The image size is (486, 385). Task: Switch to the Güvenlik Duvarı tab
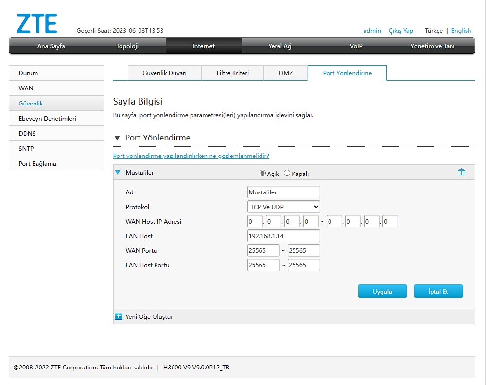click(x=165, y=73)
